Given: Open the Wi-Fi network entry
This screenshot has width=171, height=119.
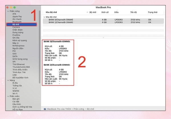Looking at the screenshot, I should [15, 93].
